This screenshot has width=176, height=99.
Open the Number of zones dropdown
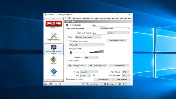[x=126, y=75]
